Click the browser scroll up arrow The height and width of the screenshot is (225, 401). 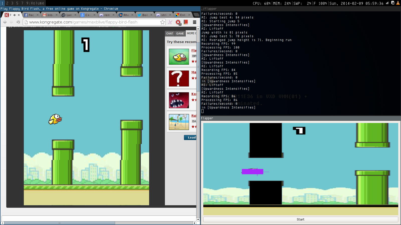click(198, 29)
